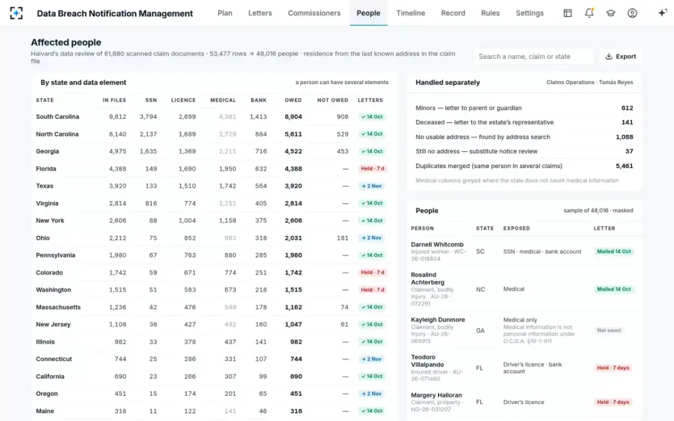Open the sparkle AI assistant icon

point(662,13)
